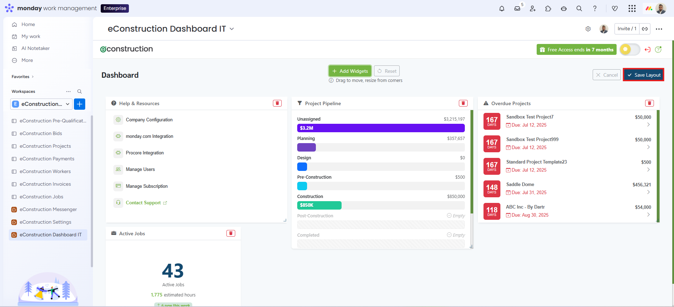The height and width of the screenshot is (307, 674).
Task: Delete the Project Pipeline widget
Action: (463, 103)
